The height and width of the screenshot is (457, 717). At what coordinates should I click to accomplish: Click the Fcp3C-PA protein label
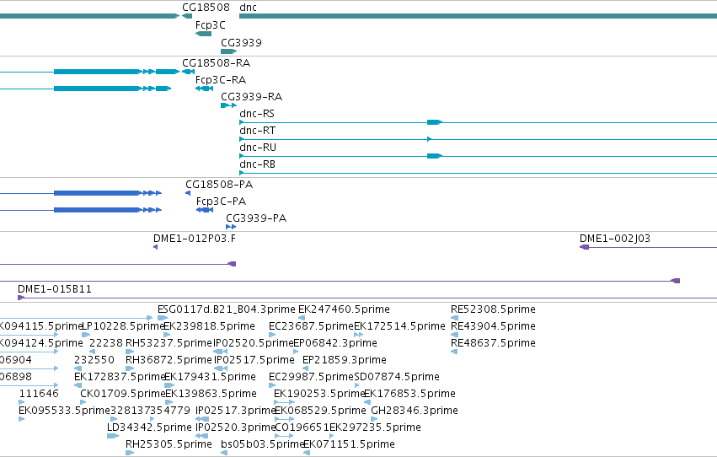point(222,202)
